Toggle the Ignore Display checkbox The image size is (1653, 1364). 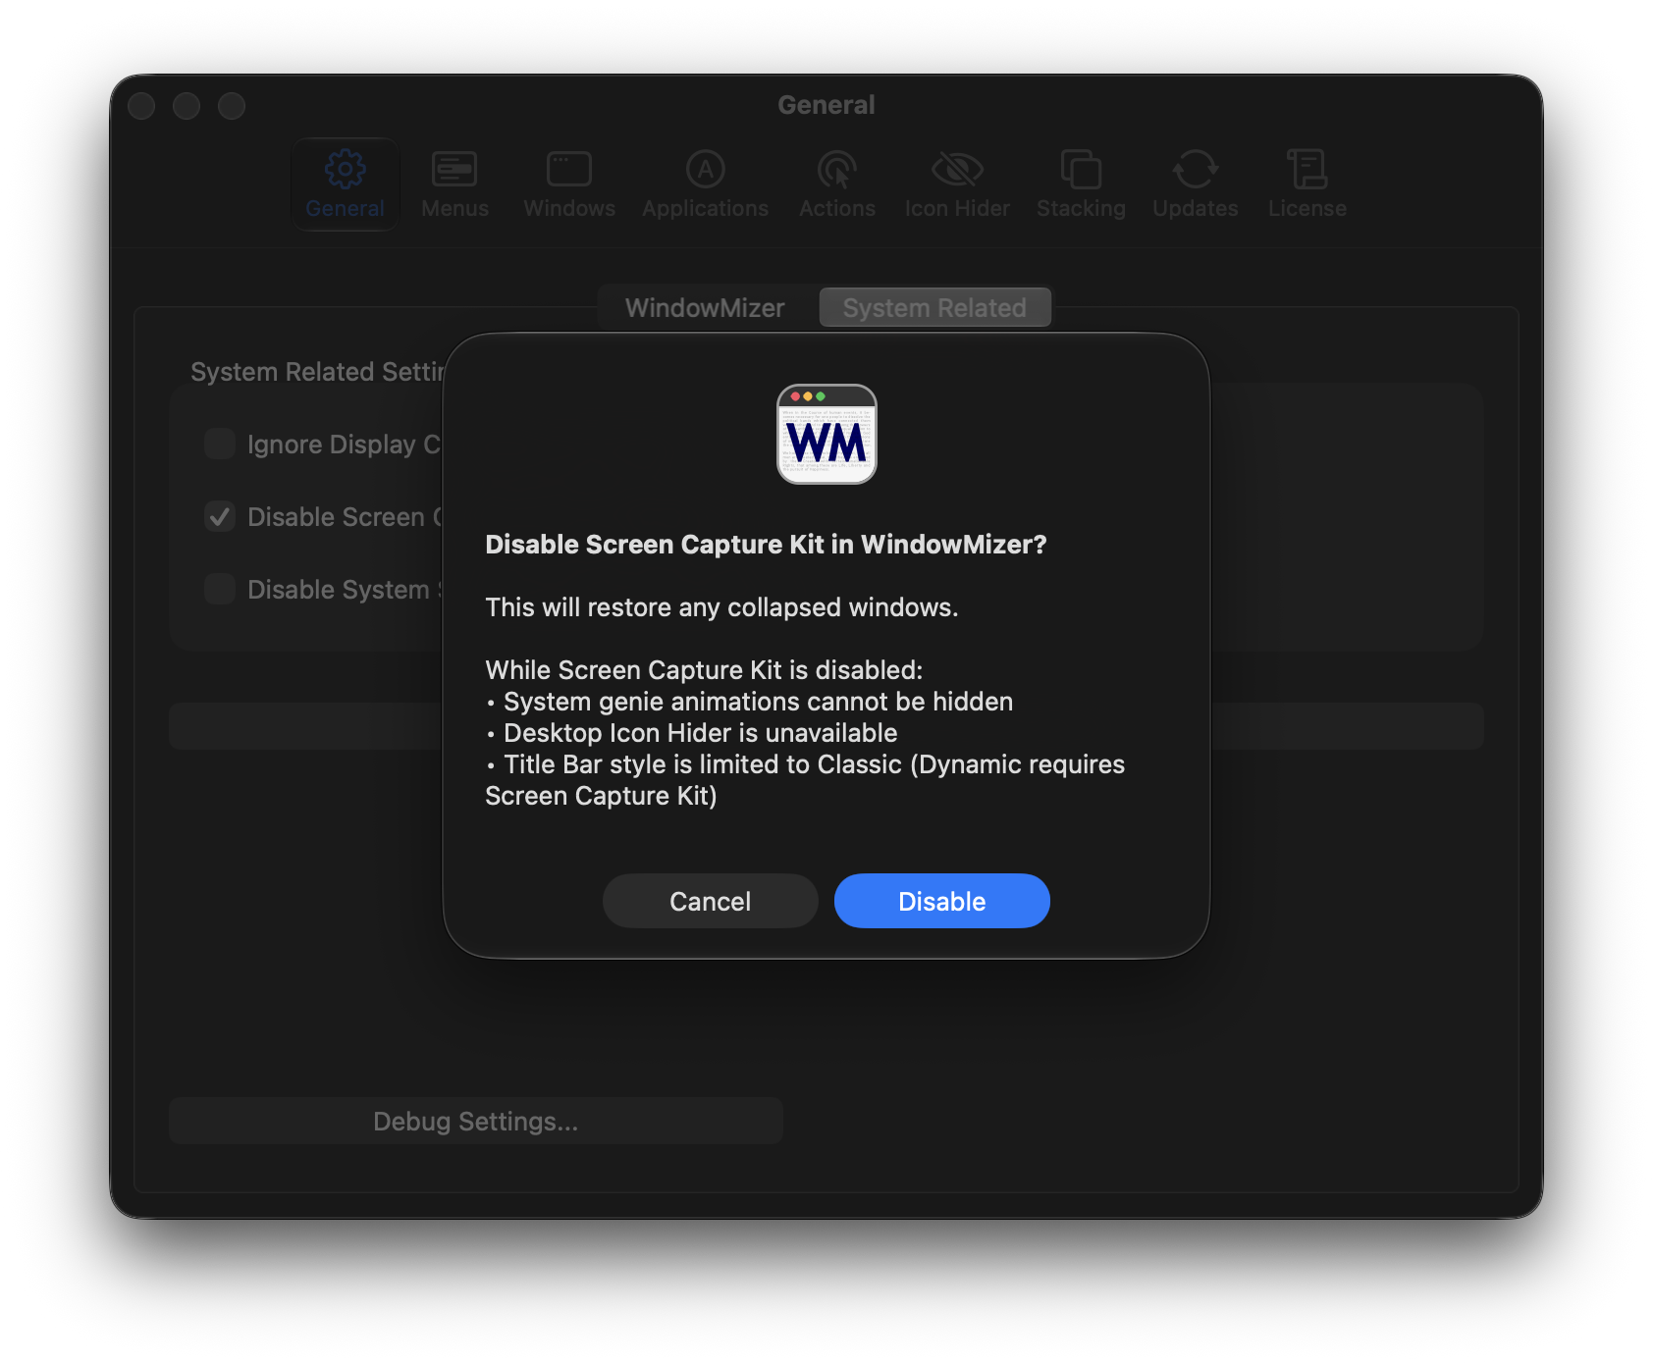pos(220,444)
